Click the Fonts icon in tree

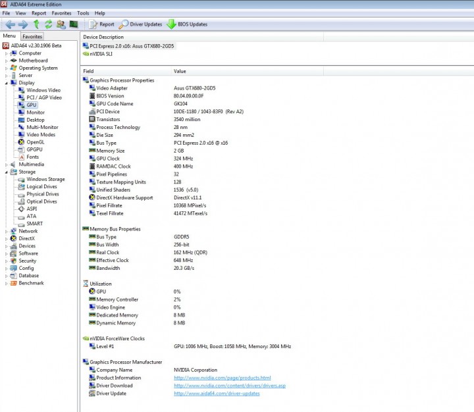click(21, 157)
